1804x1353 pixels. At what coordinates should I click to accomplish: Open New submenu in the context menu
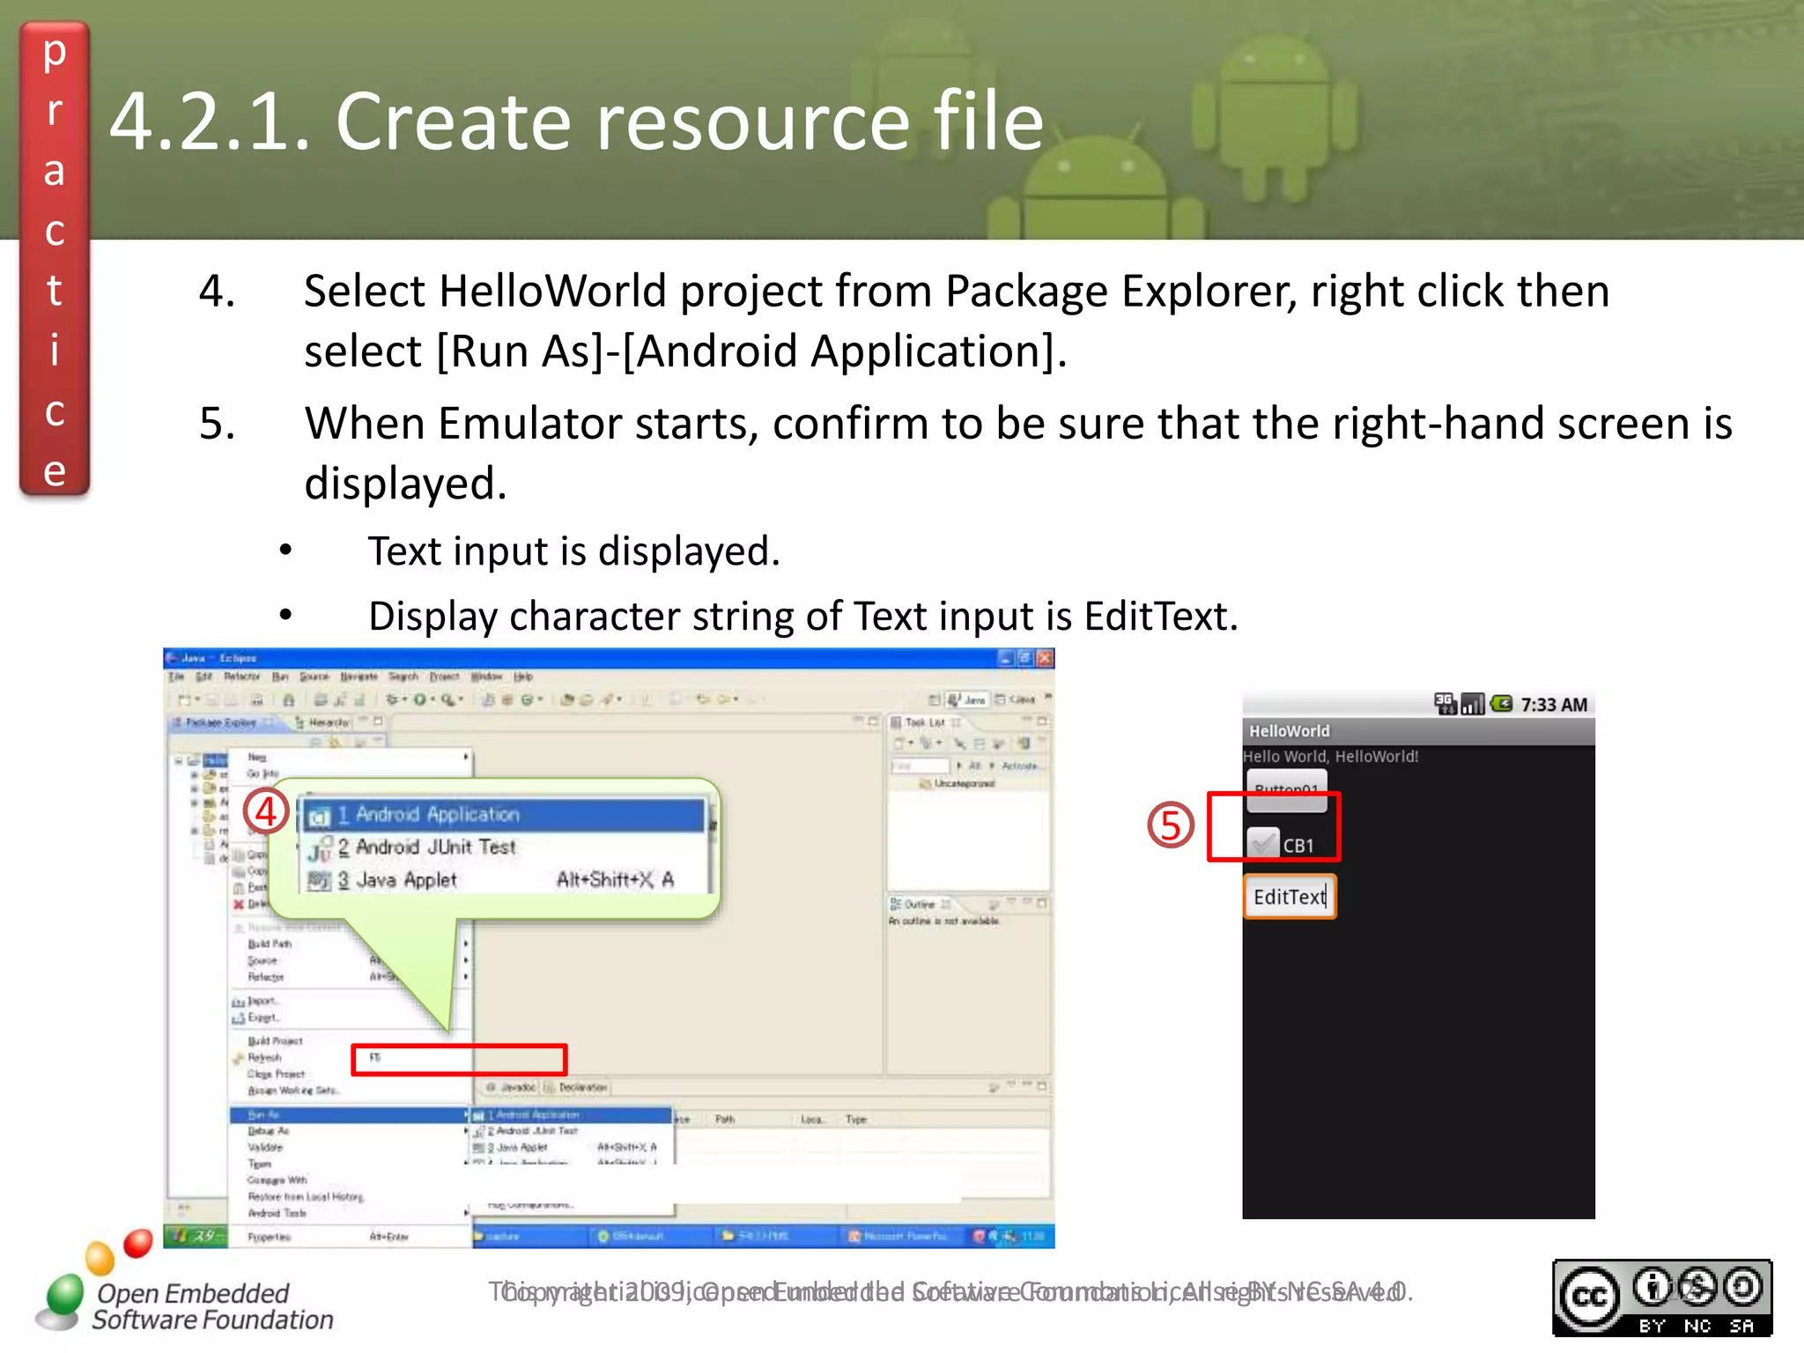pos(349,757)
